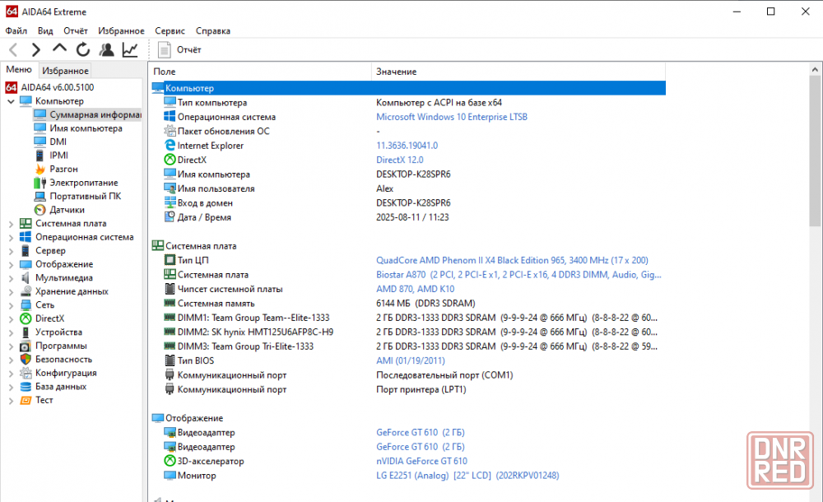The image size is (823, 502).
Task: Expand the DirectX tree node
Action: click(x=11, y=318)
